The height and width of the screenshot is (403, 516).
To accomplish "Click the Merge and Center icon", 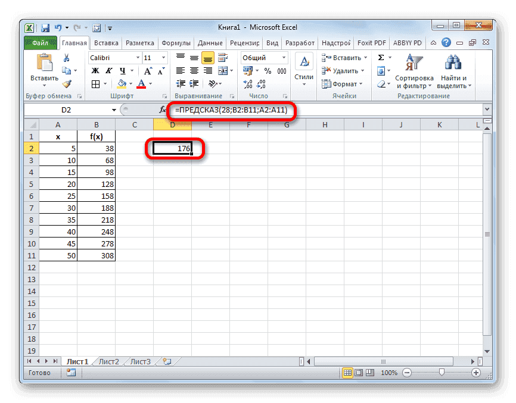I will [223, 71].
